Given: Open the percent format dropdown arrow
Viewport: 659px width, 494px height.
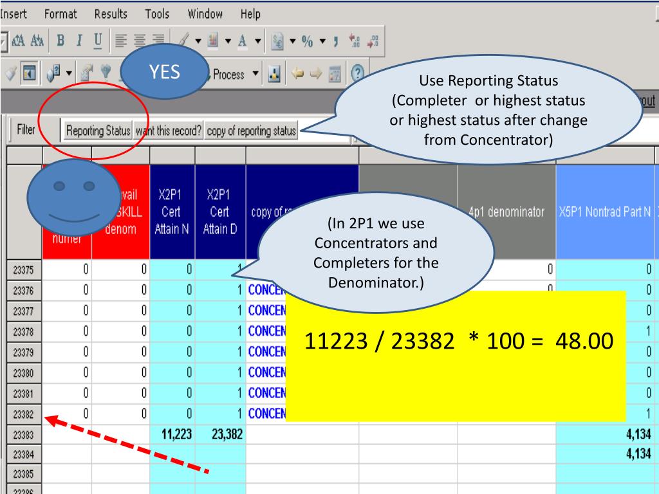Looking at the screenshot, I should coord(322,41).
